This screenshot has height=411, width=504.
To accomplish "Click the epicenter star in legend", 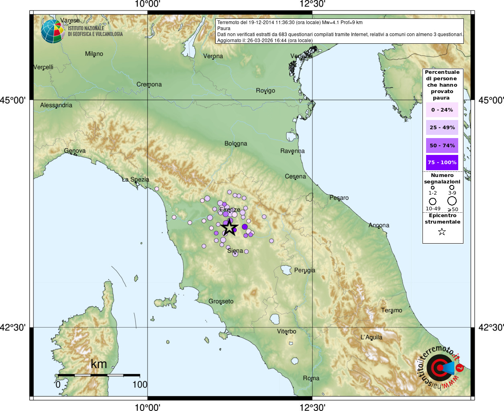I will tap(442, 232).
